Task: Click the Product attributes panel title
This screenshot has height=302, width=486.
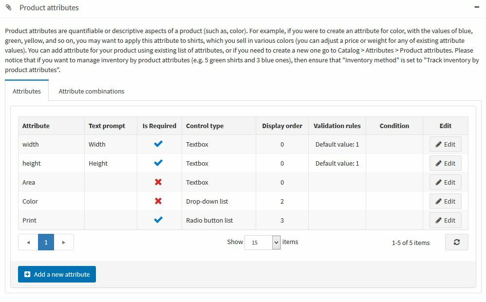Action: pyautogui.click(x=49, y=7)
